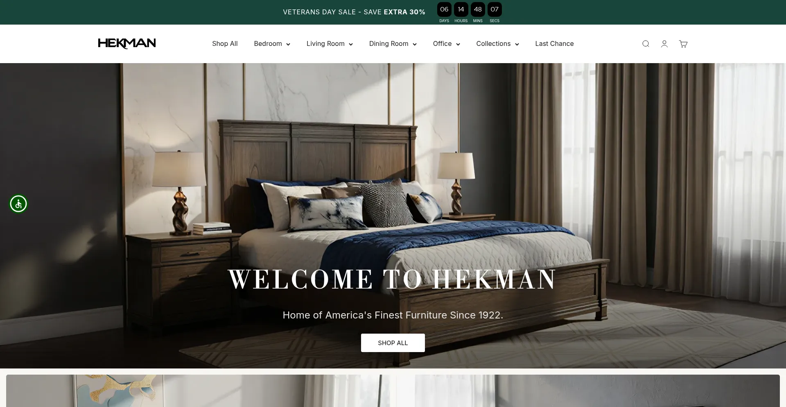
Task: Click the countdown seconds box
Action: pyautogui.click(x=495, y=9)
